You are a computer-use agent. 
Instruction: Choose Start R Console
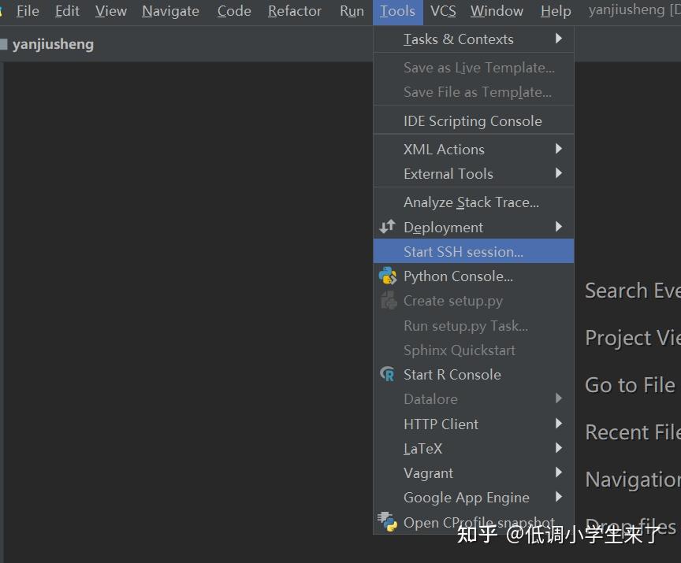[x=474, y=374]
